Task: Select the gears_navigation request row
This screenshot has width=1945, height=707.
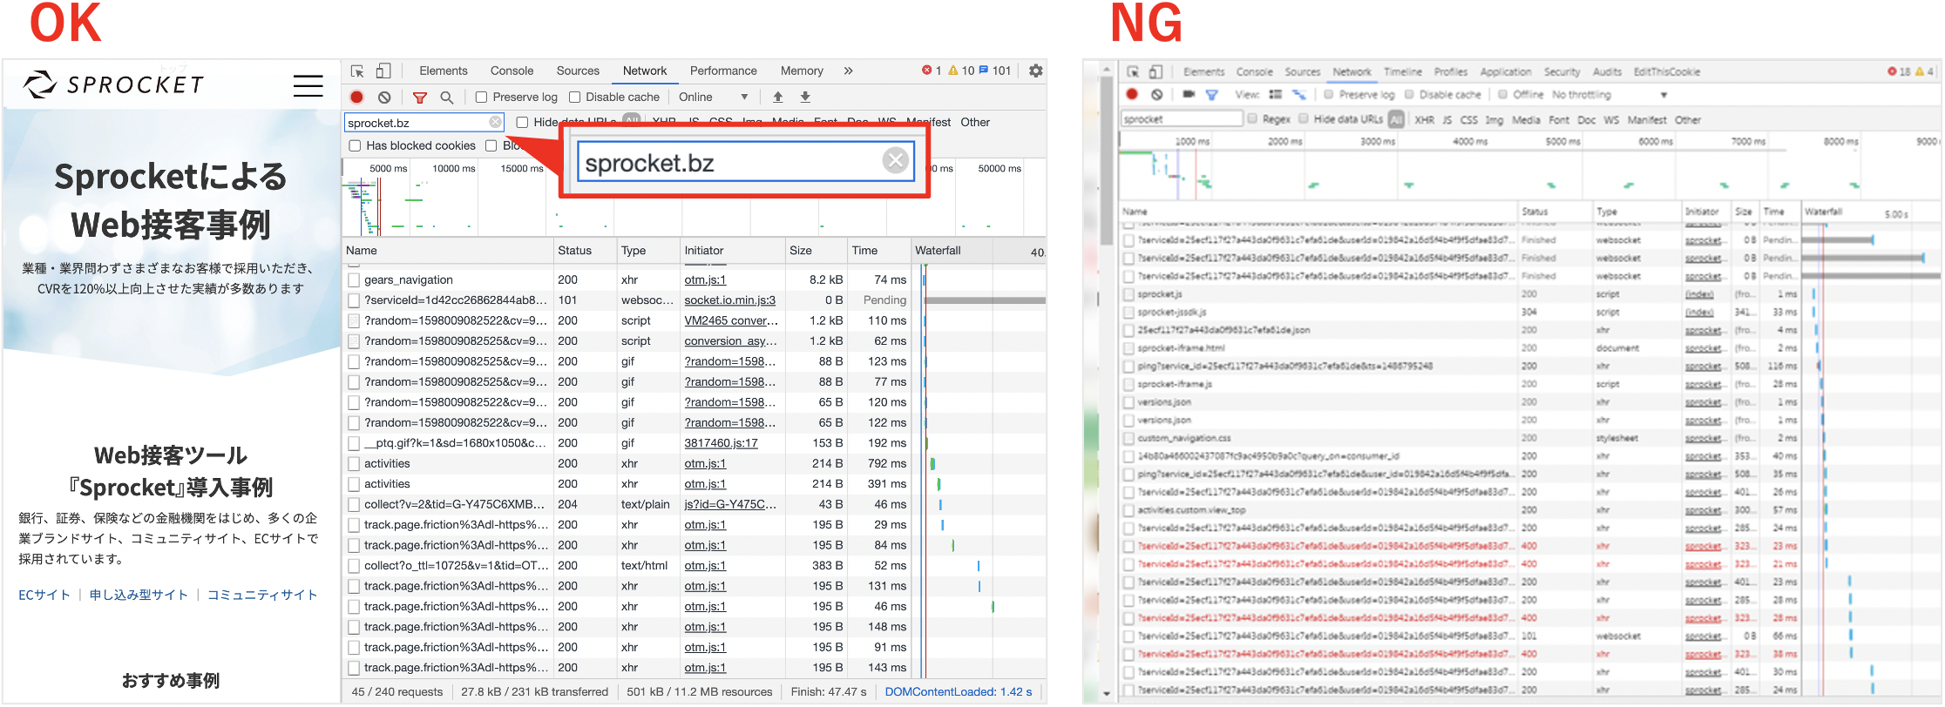Action: (x=695, y=280)
